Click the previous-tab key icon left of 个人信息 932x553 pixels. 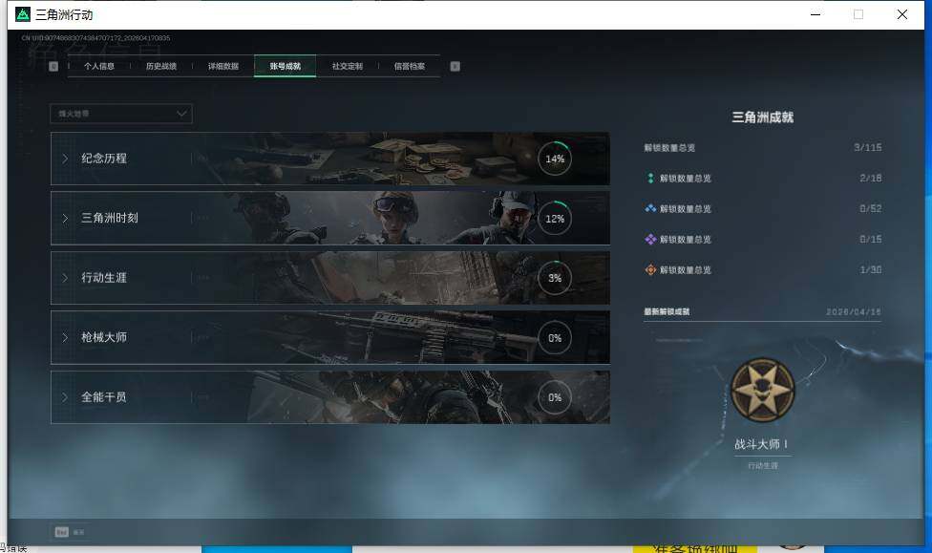click(53, 66)
